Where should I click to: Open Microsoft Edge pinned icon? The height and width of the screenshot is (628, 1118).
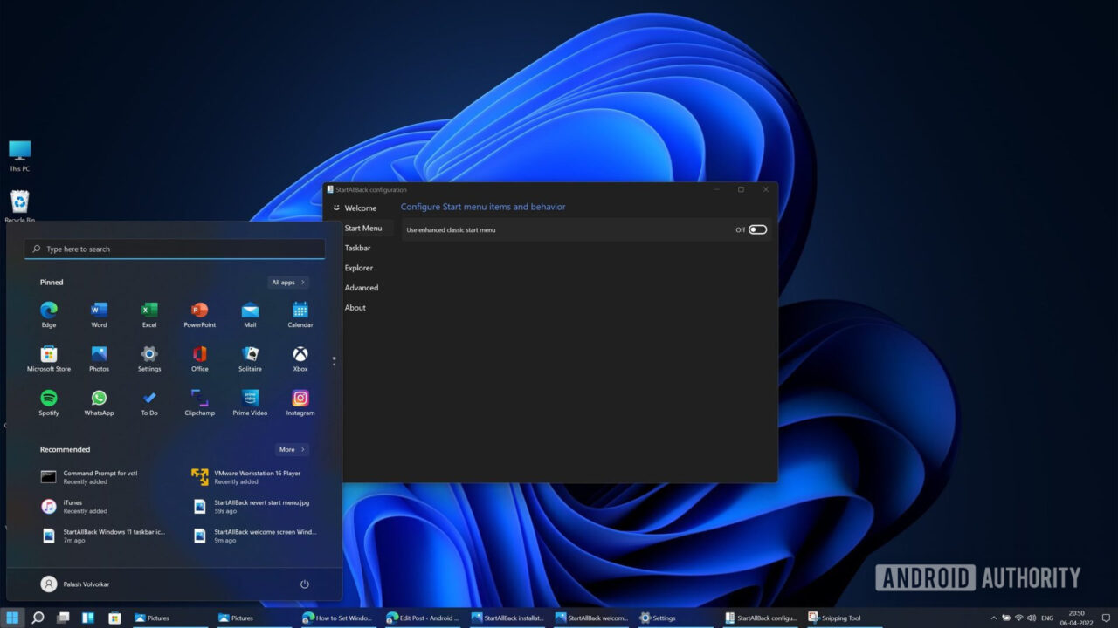pyautogui.click(x=49, y=312)
